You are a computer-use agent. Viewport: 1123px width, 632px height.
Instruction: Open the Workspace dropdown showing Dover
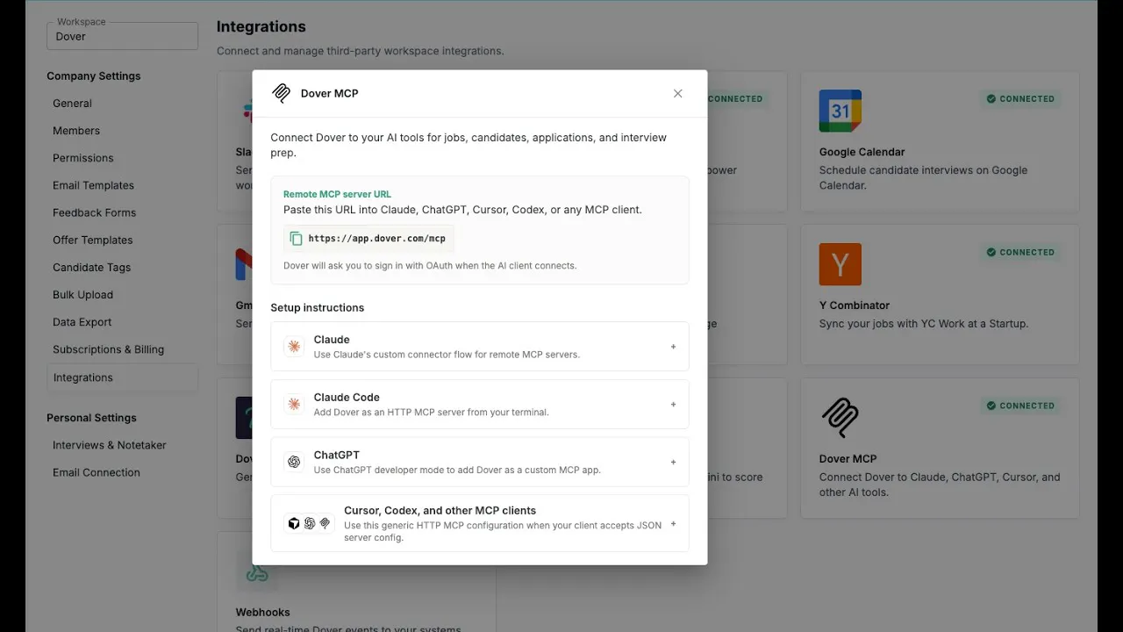pyautogui.click(x=122, y=36)
